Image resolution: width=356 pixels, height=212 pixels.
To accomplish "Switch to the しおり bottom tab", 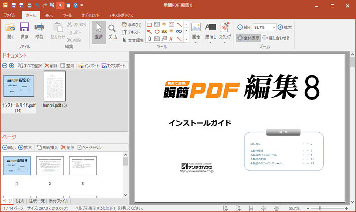I will pos(20,201).
